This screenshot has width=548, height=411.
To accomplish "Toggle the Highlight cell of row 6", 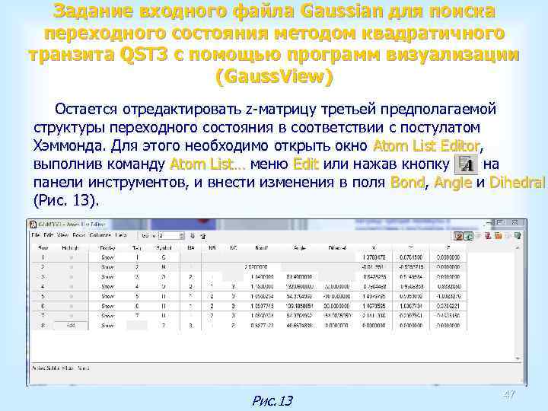I will pyautogui.click(x=71, y=306).
